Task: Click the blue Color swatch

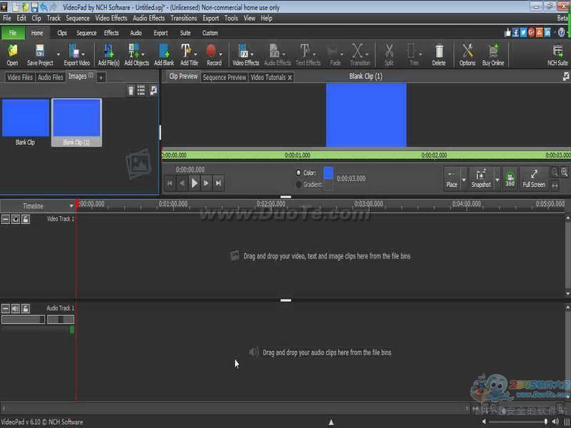Action: pos(328,173)
